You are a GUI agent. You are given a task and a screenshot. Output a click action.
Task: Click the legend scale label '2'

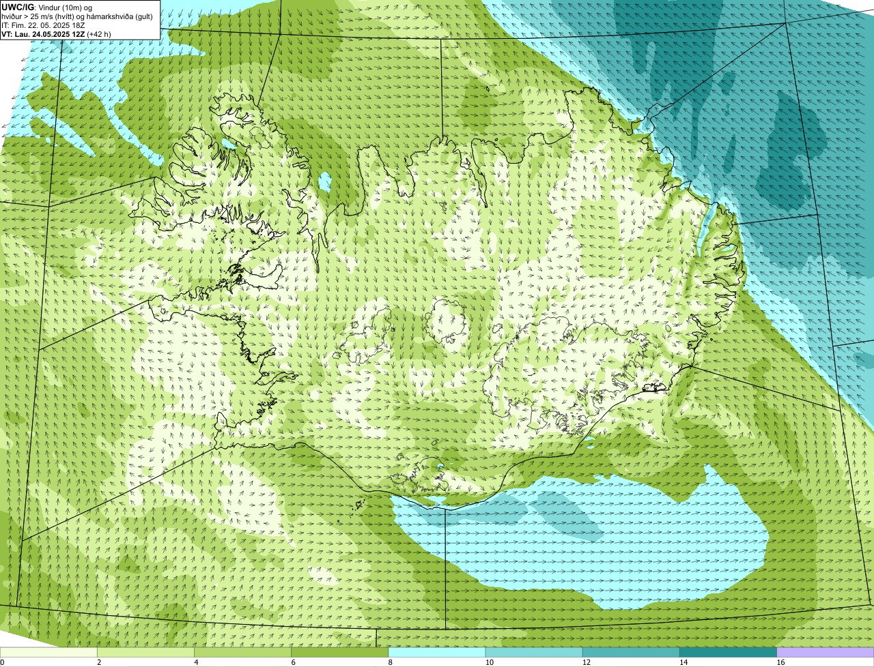point(99,662)
